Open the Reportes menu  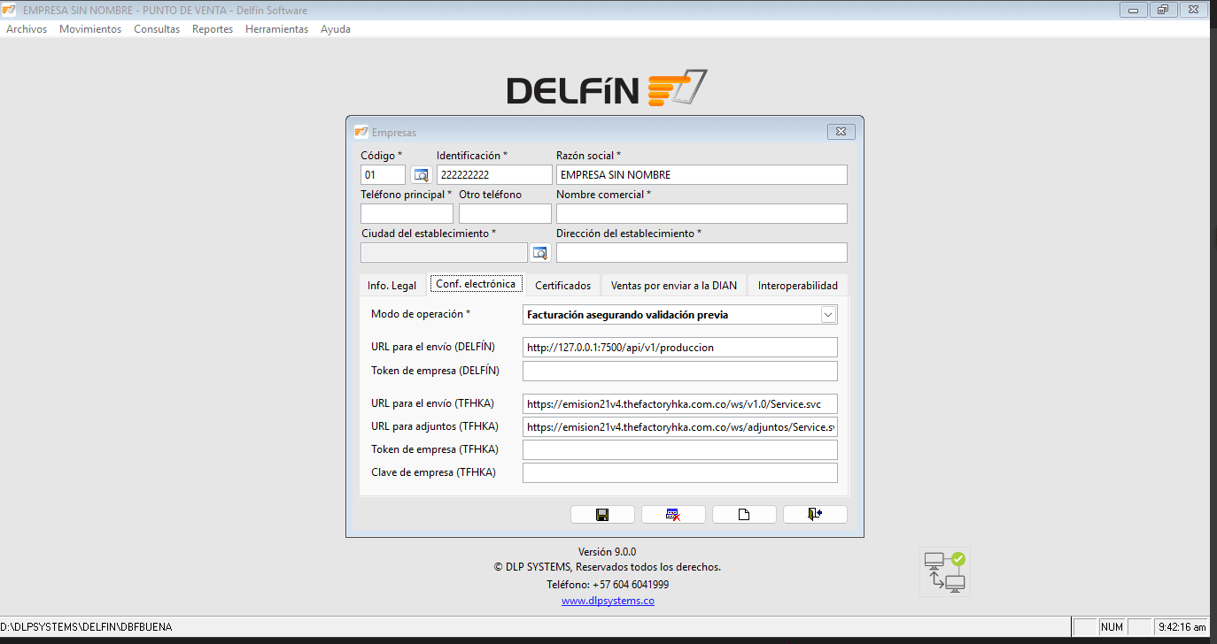tap(213, 29)
